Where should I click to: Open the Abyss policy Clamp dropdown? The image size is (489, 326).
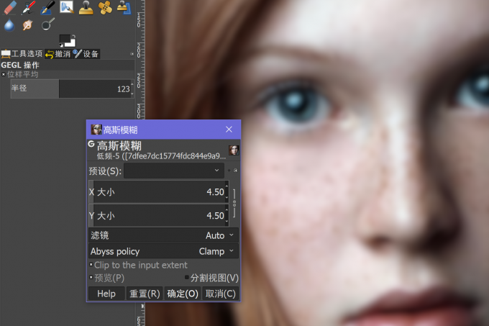[x=163, y=251]
